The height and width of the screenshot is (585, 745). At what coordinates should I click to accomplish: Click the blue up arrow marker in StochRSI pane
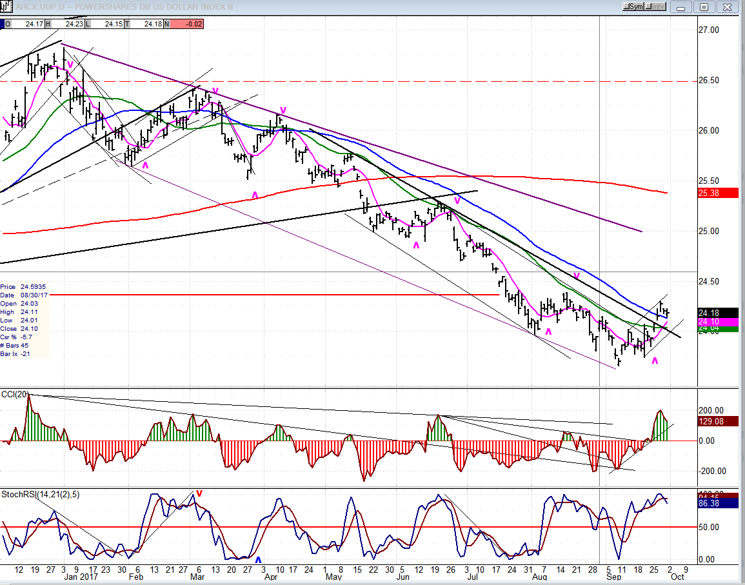pos(258,560)
